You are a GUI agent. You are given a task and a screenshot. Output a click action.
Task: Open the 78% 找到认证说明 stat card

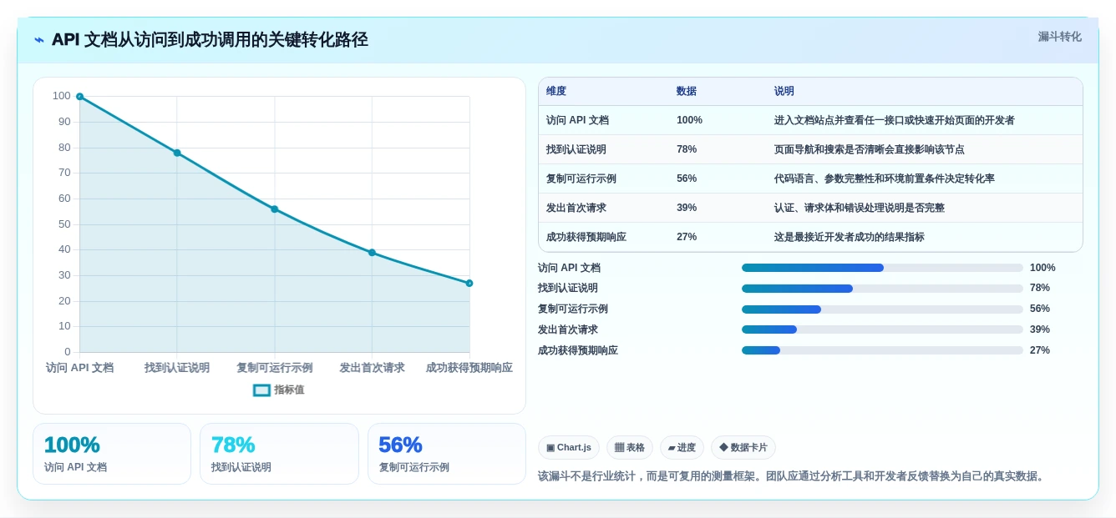click(279, 454)
